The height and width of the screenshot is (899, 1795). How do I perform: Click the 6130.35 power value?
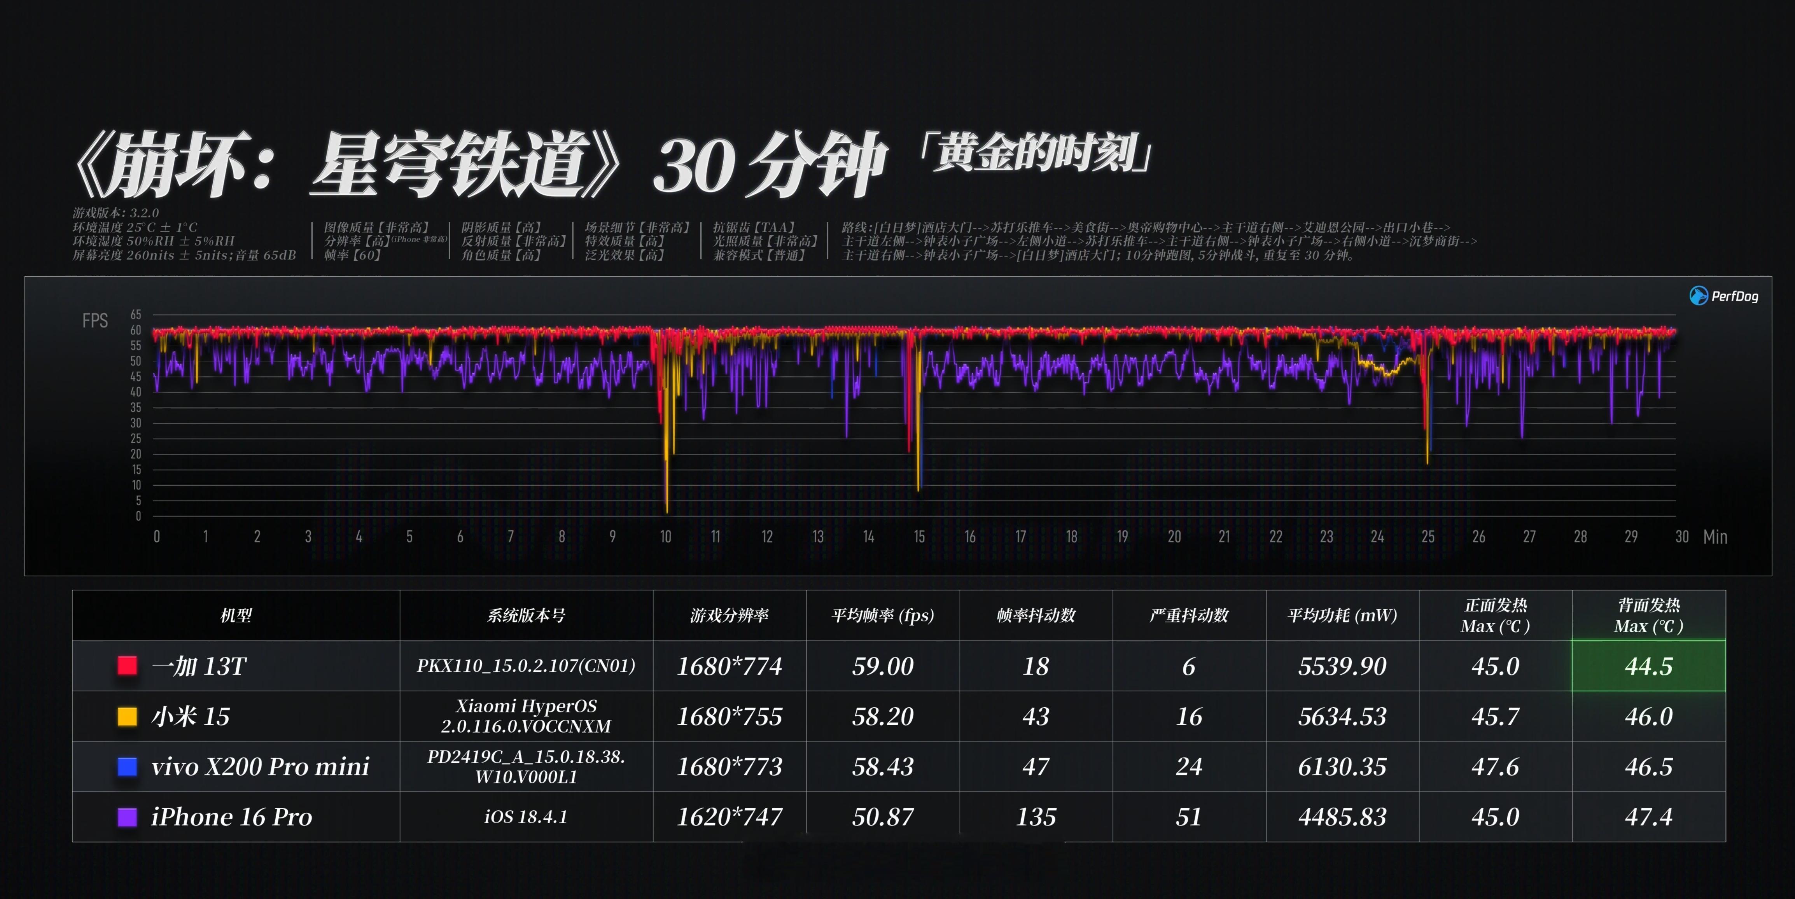[x=1342, y=766]
